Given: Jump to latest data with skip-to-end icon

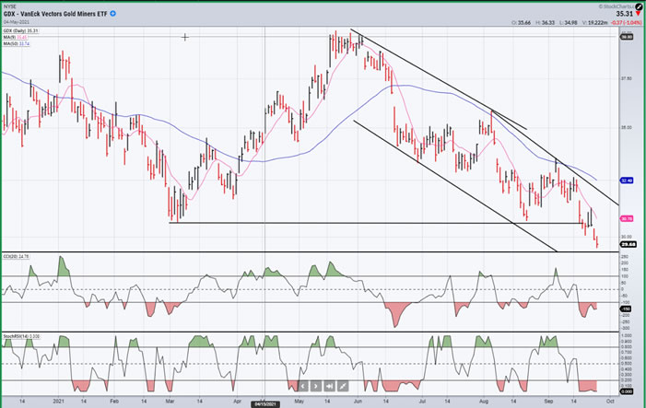Looking at the screenshot, I should 329,386.
